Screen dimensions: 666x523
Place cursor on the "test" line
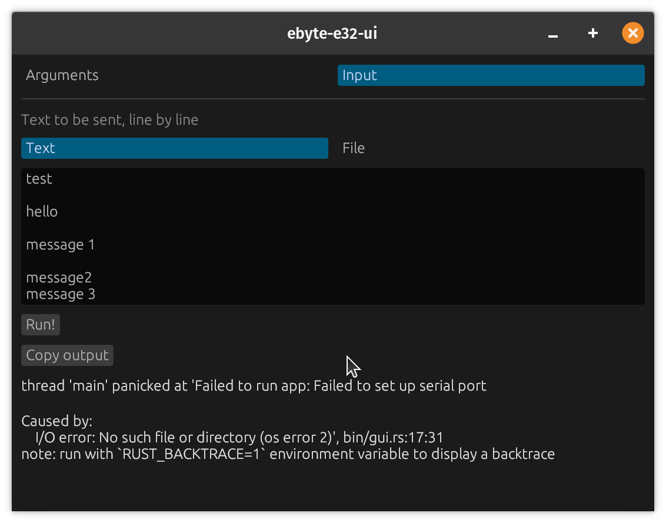point(39,179)
